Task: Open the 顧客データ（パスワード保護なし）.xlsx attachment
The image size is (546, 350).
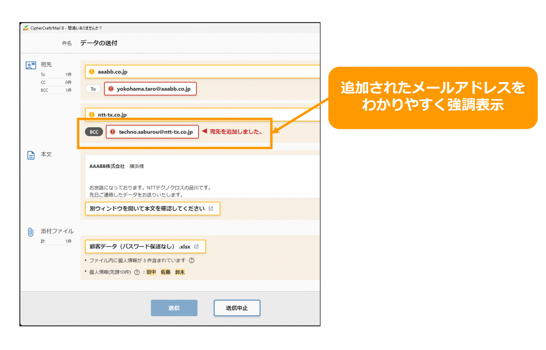Action: 140,246
